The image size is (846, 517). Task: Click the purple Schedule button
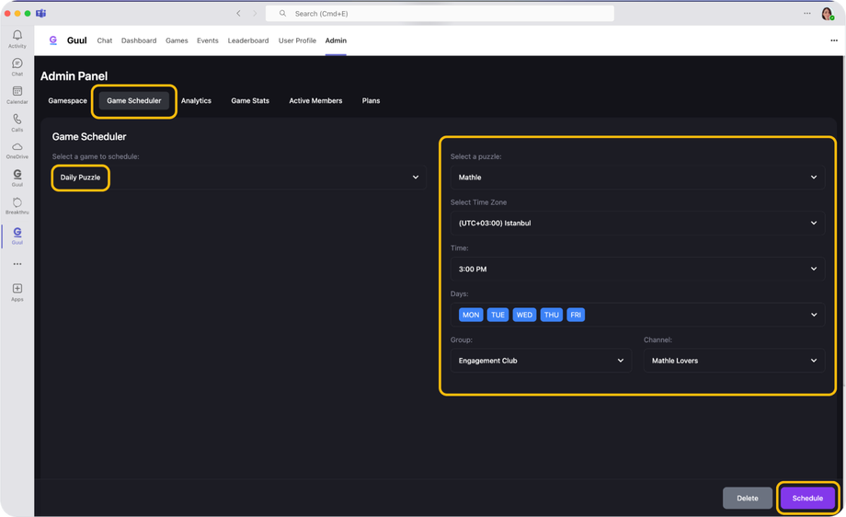point(807,498)
